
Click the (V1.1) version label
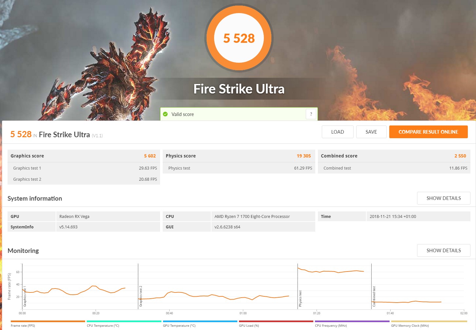[x=97, y=136]
